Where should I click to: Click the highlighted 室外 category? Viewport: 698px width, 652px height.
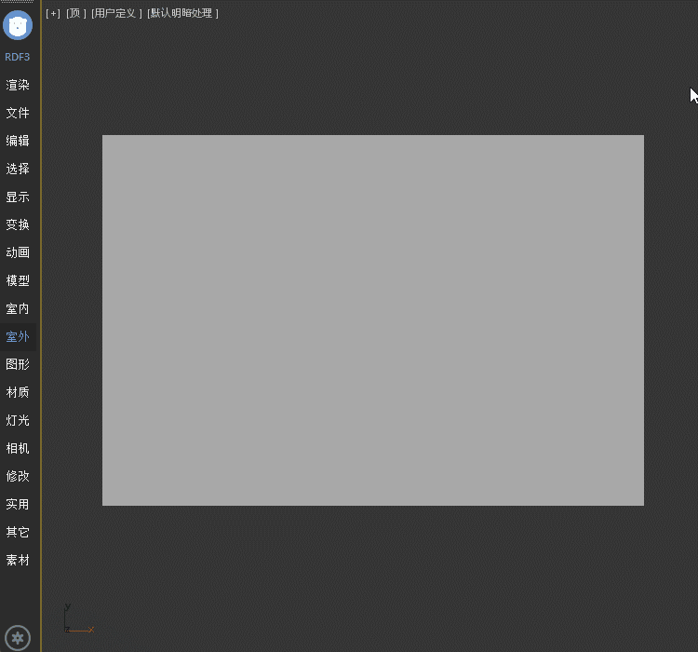[x=18, y=336]
